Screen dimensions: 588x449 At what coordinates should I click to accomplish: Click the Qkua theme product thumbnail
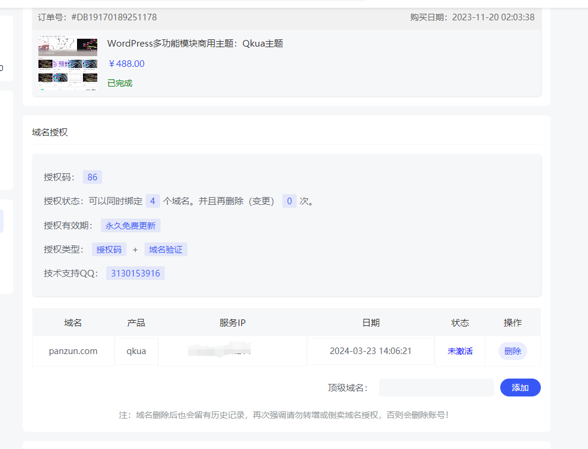tap(67, 63)
